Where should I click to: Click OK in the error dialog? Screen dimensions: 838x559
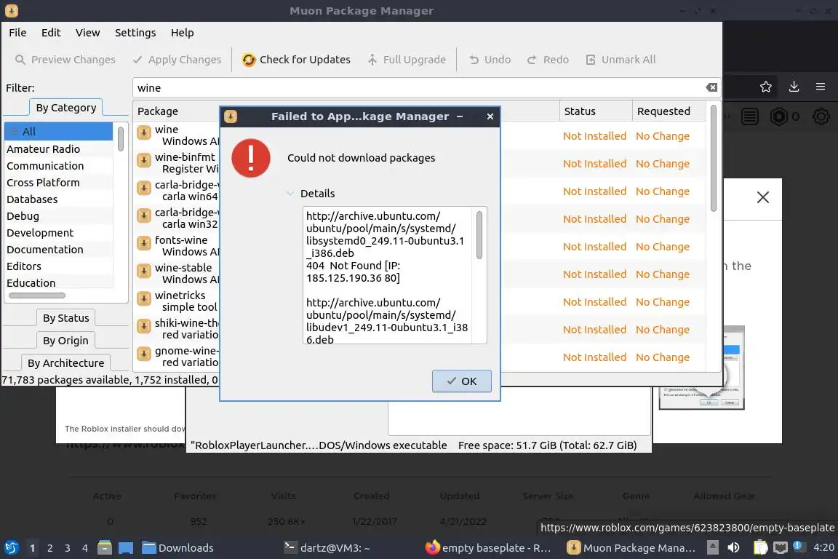(x=462, y=381)
